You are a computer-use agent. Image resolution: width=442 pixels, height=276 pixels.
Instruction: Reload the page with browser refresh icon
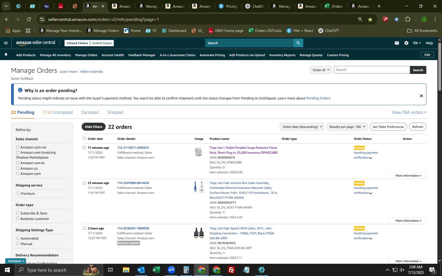pos(29,19)
